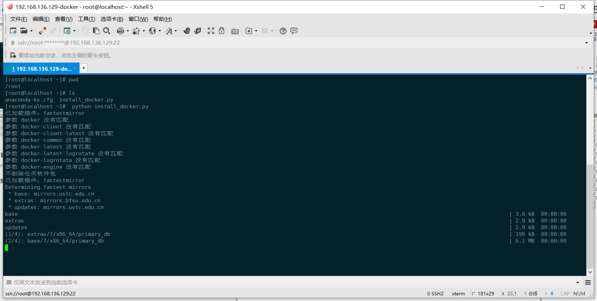Expand the address bar history dropdown
597x301 pixels.
click(x=586, y=43)
